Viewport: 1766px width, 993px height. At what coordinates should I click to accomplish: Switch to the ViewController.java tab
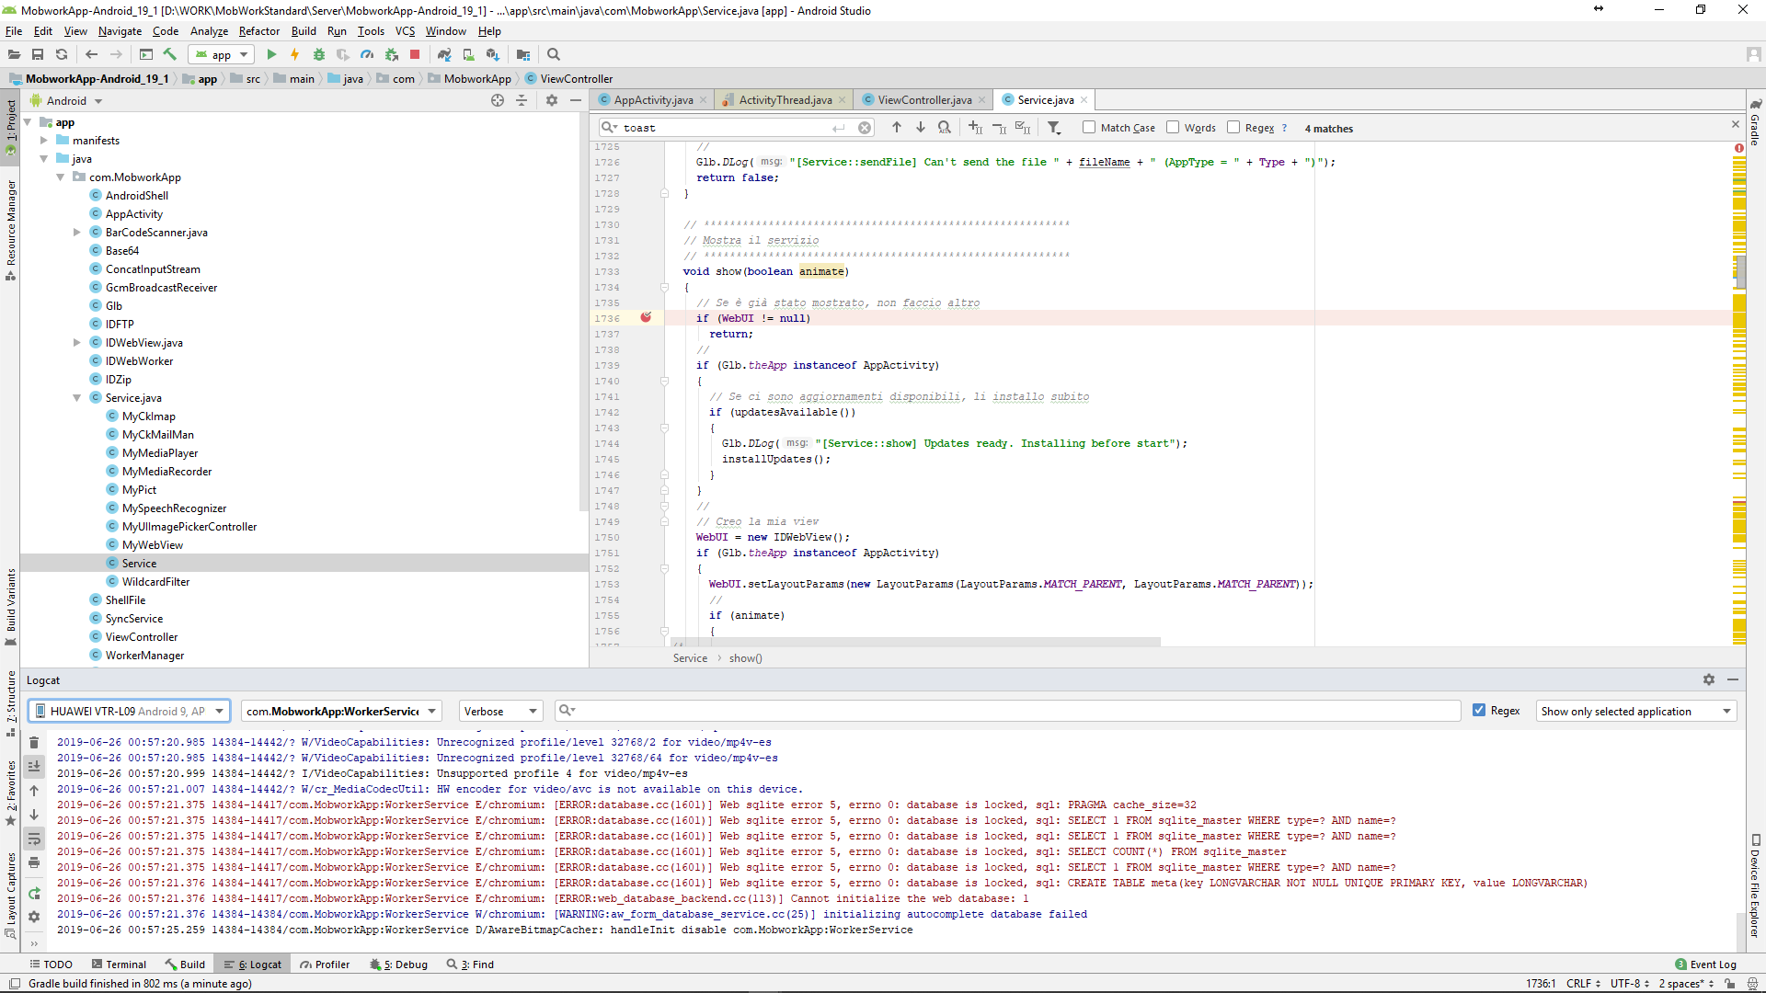coord(923,100)
